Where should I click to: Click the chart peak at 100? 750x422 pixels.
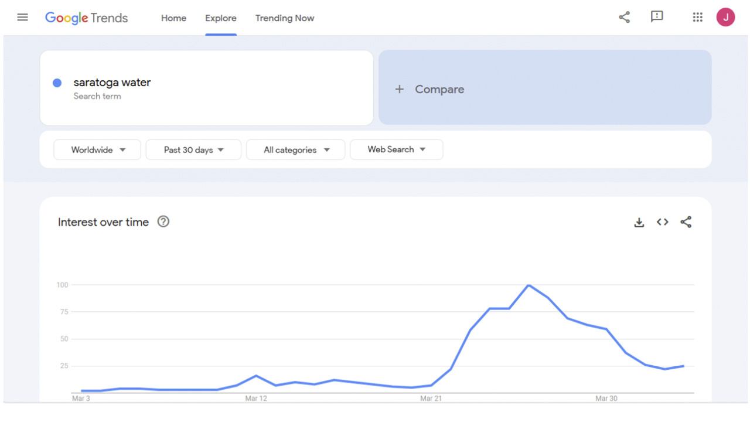coord(529,285)
